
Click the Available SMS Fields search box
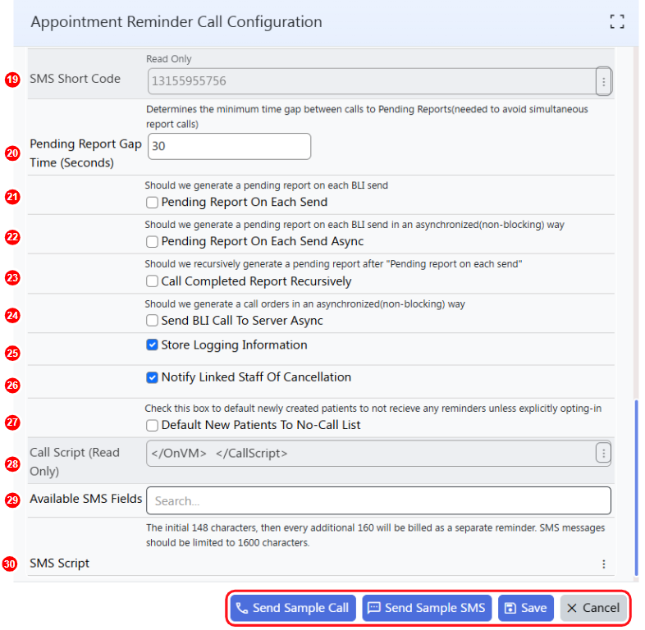[378, 501]
